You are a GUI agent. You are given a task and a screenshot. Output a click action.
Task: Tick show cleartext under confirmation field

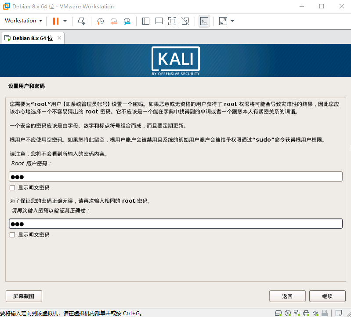pos(12,235)
